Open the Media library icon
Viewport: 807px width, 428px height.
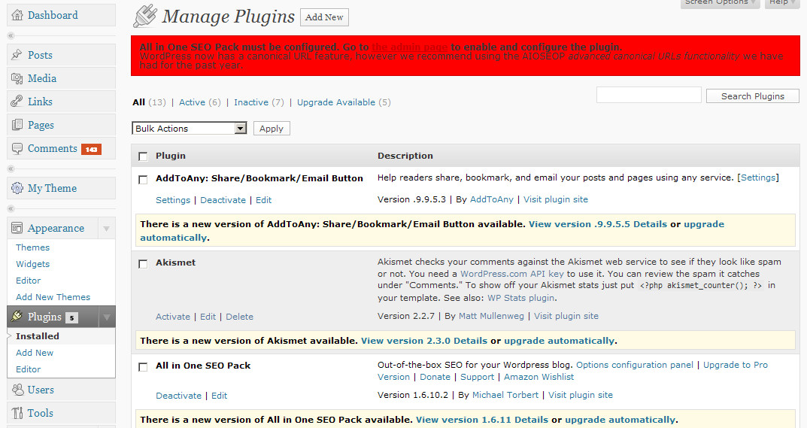point(17,78)
